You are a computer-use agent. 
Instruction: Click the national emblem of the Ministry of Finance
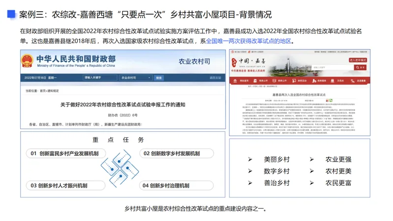[x=27, y=61]
